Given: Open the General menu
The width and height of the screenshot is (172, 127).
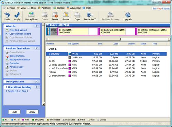Looking at the screenshot, I should coord(9,8).
